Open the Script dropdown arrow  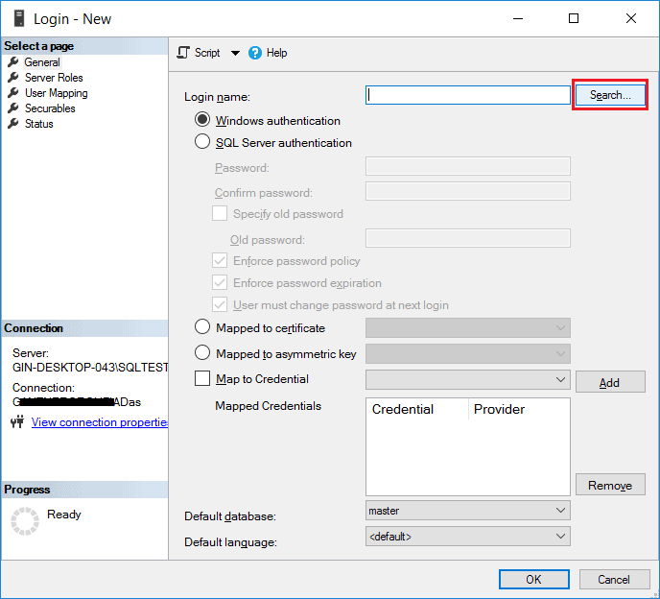tap(235, 53)
